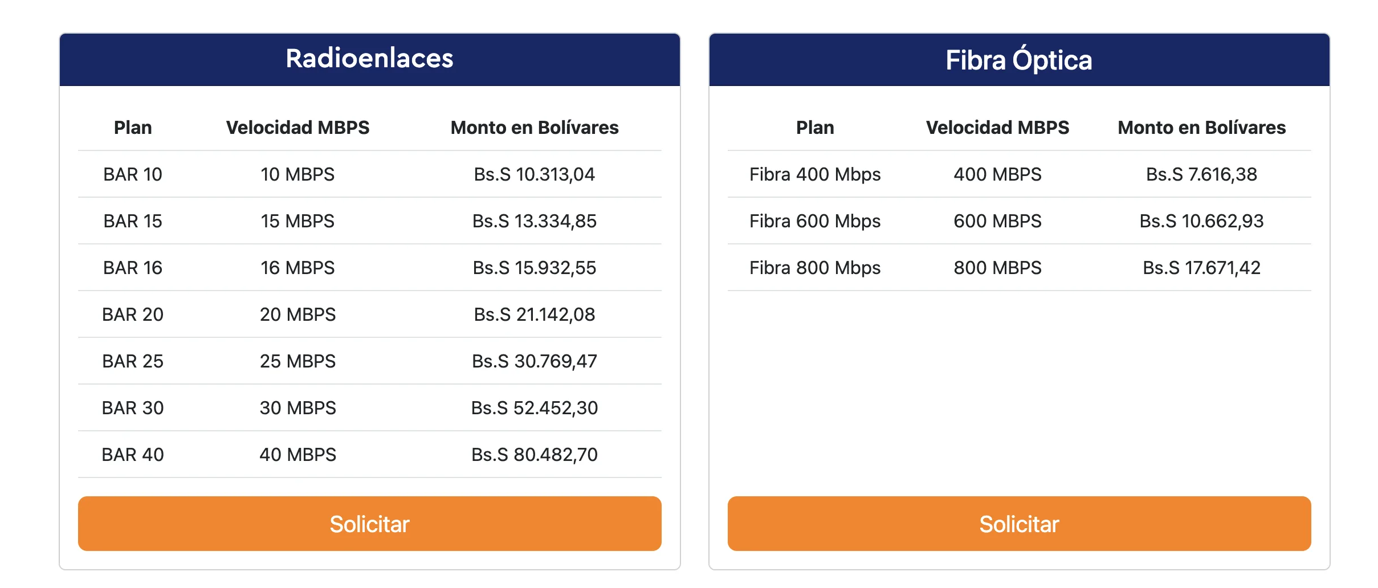
Task: Choose the Fibra 800 Mbps plan name
Action: (815, 268)
